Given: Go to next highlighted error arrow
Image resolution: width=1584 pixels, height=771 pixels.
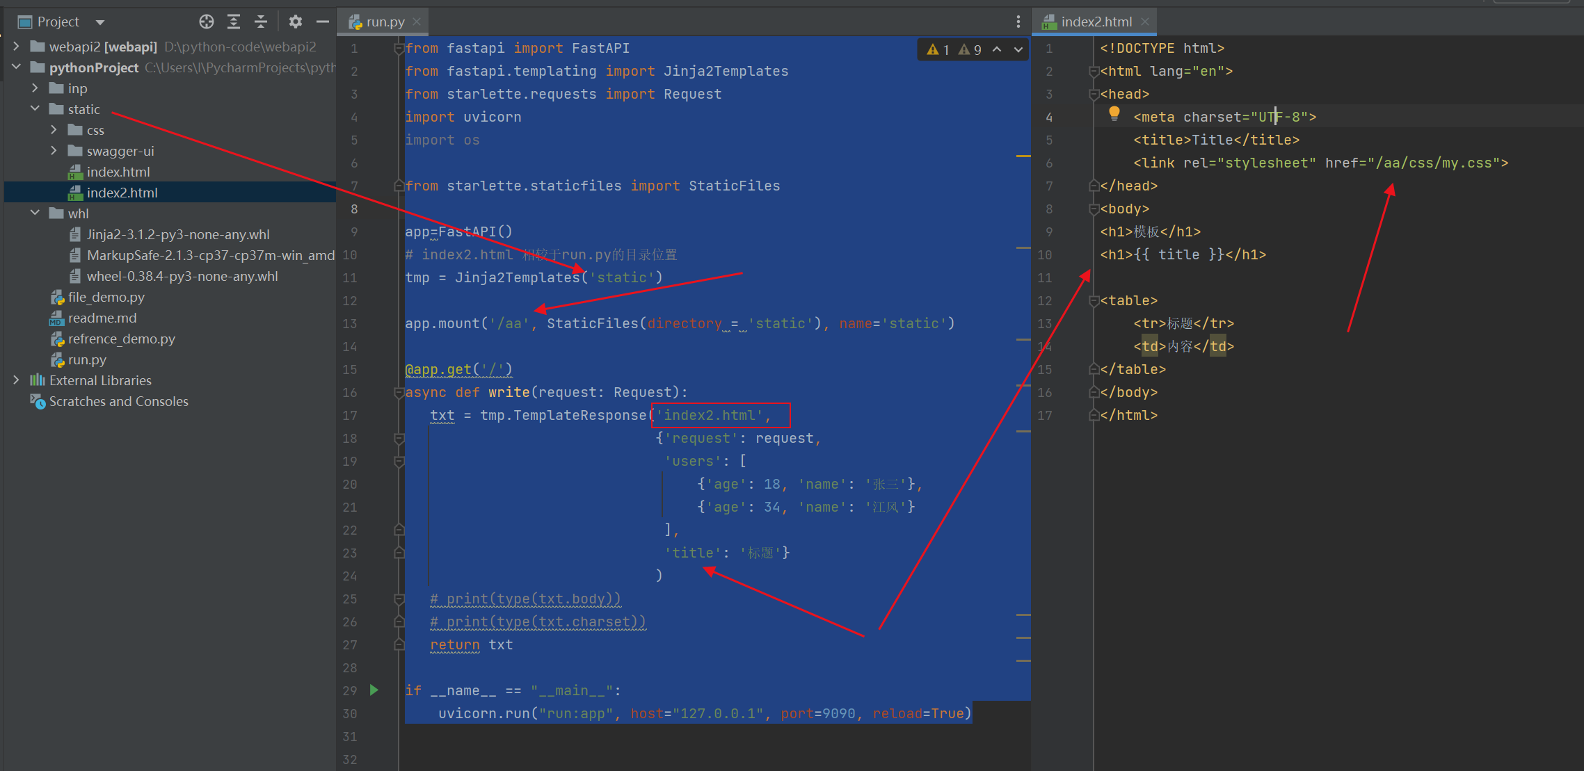Looking at the screenshot, I should [1018, 49].
